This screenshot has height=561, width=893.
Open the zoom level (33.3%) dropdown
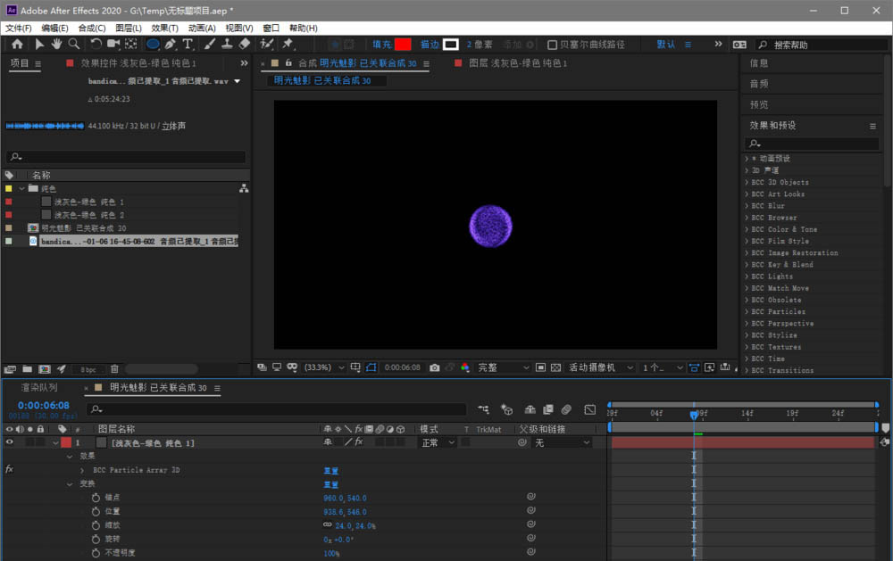pyautogui.click(x=325, y=367)
